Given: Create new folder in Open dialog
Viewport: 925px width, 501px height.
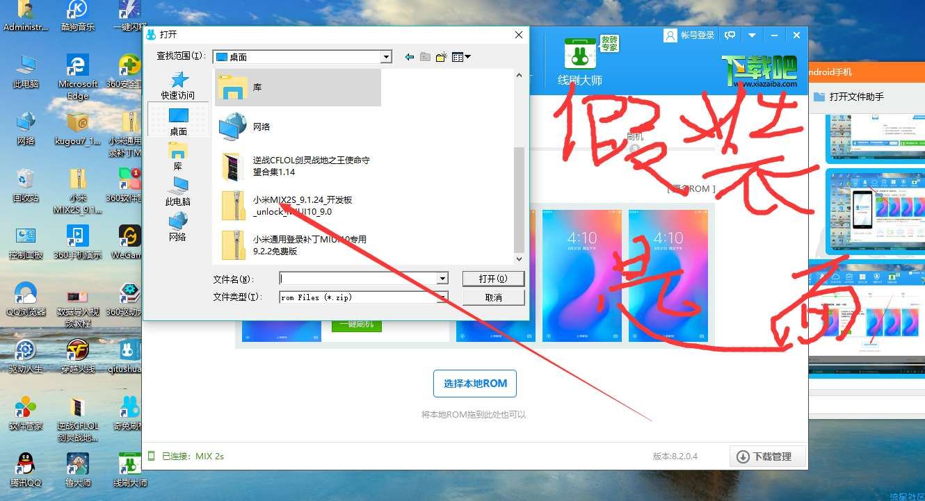Looking at the screenshot, I should click(x=441, y=57).
